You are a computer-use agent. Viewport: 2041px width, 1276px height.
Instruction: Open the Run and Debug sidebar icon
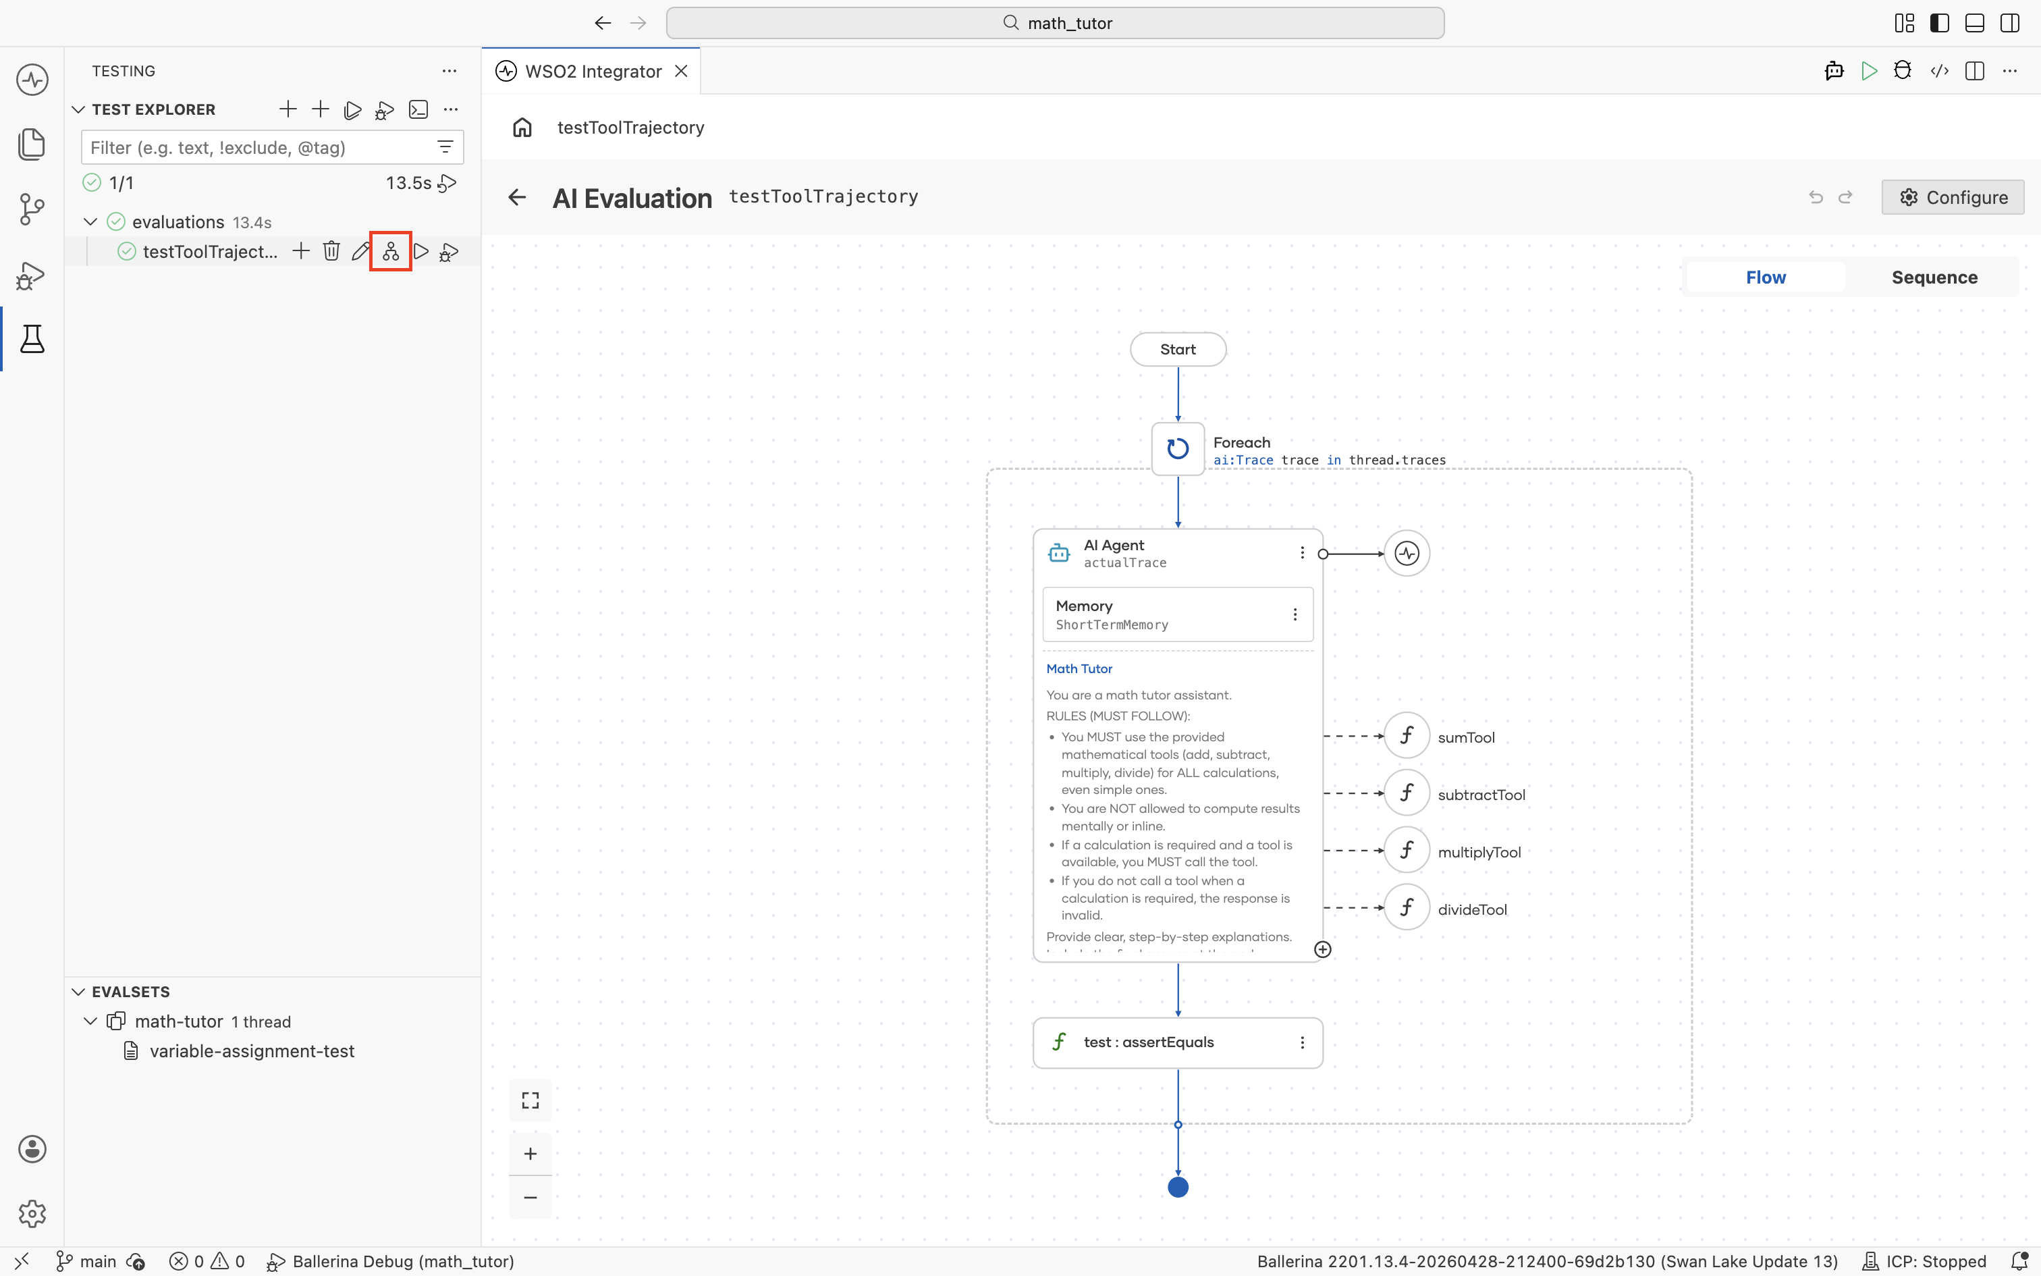click(x=32, y=275)
